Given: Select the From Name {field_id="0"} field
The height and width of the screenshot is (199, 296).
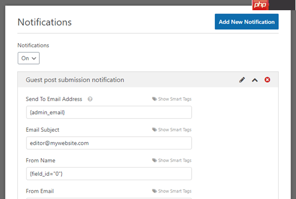Looking at the screenshot, I should click(109, 174).
